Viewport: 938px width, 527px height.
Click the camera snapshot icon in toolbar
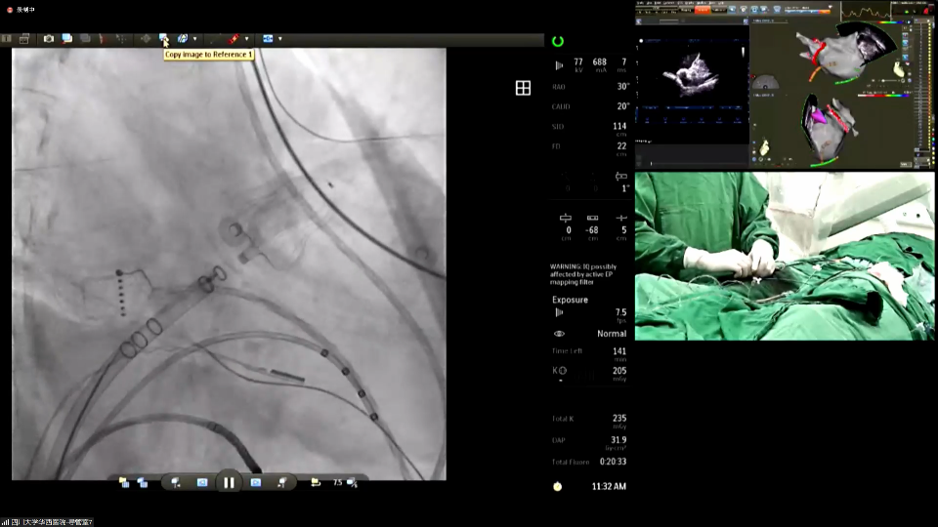pos(49,39)
